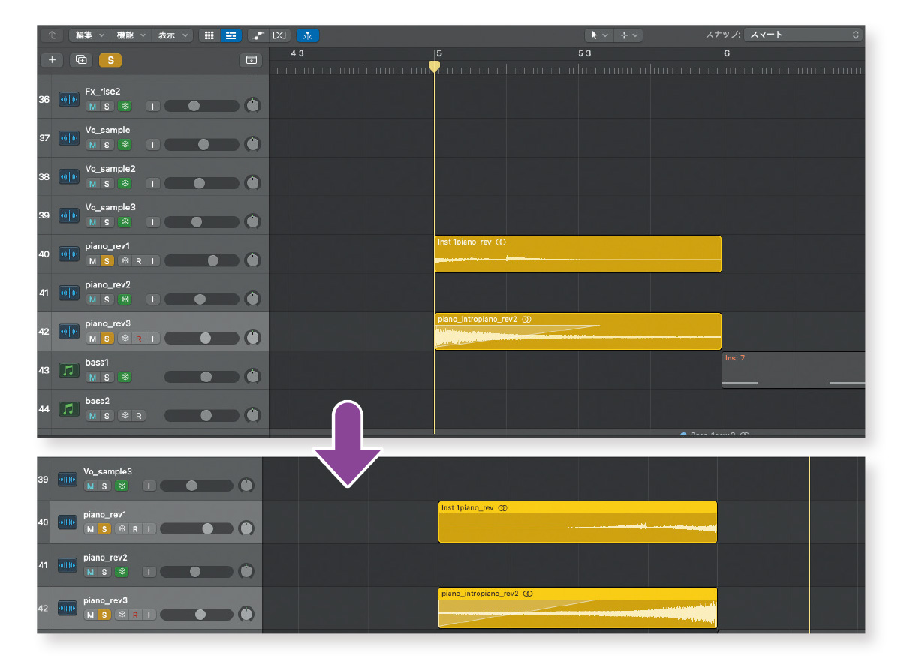Open the 機能 menu

pos(131,35)
